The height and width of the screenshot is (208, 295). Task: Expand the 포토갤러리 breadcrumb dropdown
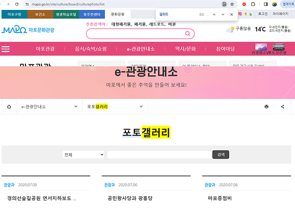(115, 107)
